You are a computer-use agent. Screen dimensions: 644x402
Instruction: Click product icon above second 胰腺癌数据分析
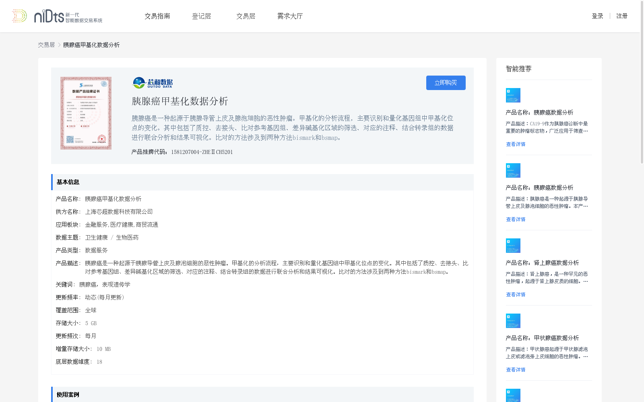pos(513,170)
